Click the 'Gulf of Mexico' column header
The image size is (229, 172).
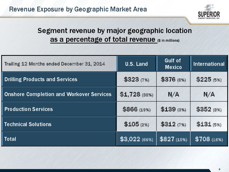point(173,64)
